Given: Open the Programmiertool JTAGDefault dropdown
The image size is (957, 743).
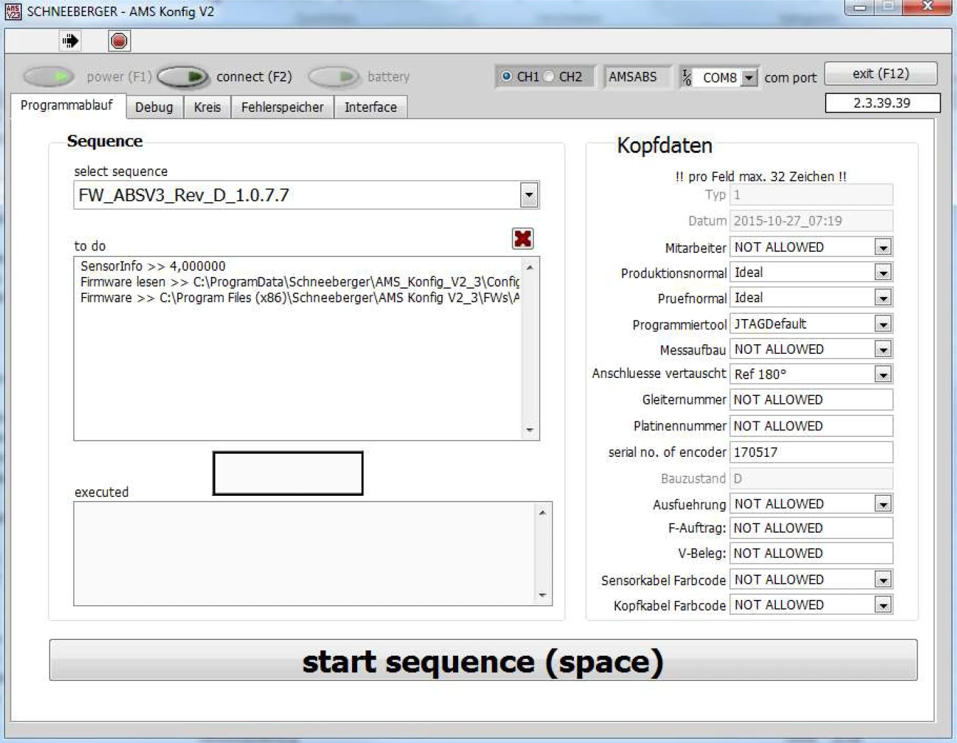Looking at the screenshot, I should click(x=883, y=324).
